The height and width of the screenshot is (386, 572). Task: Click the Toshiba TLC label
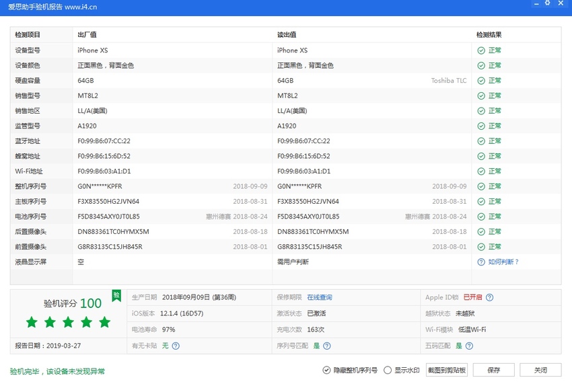449,81
